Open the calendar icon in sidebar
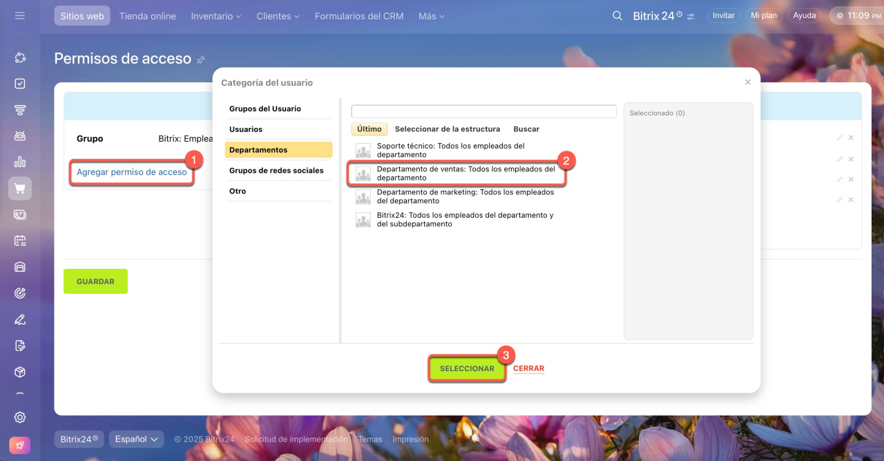Viewport: 884px width, 461px height. click(x=20, y=241)
